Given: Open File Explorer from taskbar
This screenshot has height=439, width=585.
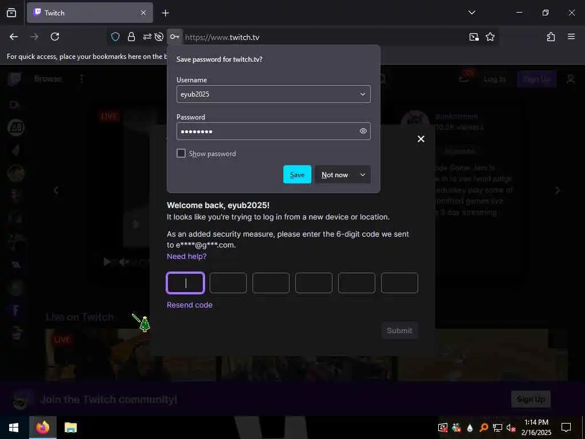Looking at the screenshot, I should tap(70, 428).
